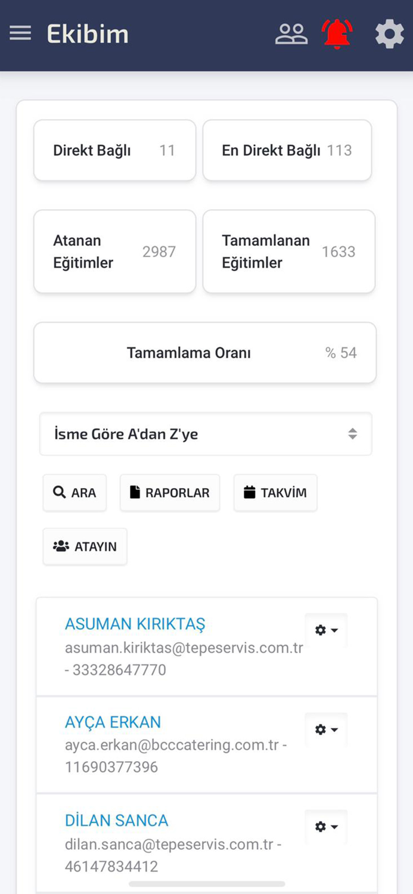Open the people icon in the top bar
Viewport: 413px width, 894px height.
pyautogui.click(x=291, y=33)
